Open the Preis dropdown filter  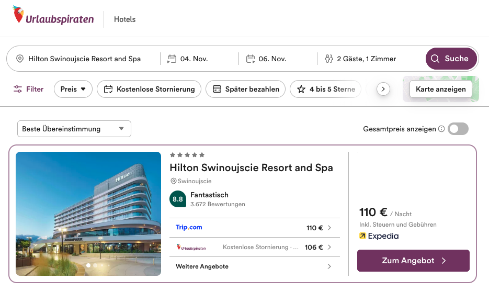pos(73,89)
